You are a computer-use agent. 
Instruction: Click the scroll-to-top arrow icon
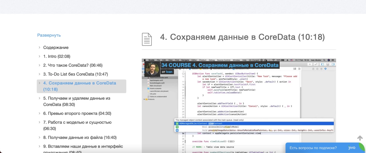pos(360,138)
